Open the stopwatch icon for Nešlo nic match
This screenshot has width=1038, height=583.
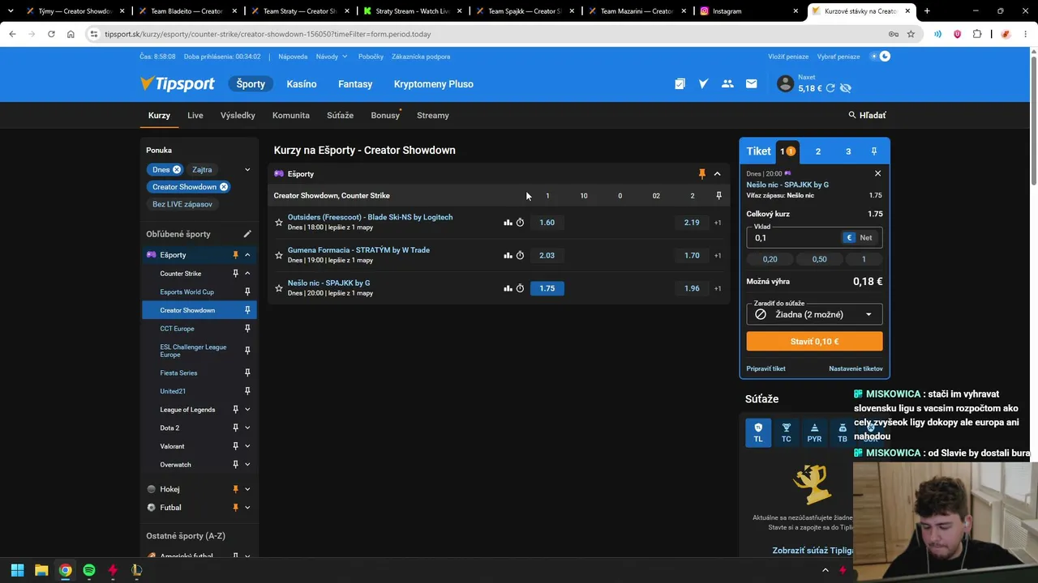click(520, 288)
